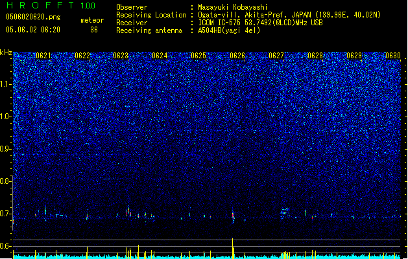This screenshot has width=408, height=259.
Task: Click the 0626 time marker
Action: (237, 55)
